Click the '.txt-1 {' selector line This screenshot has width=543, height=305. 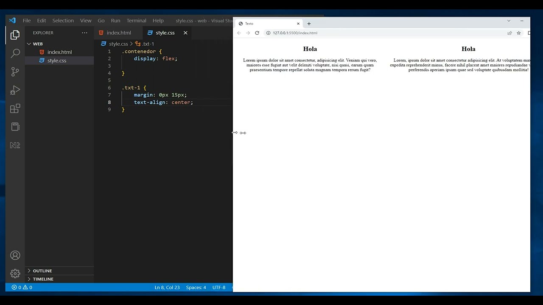click(134, 88)
